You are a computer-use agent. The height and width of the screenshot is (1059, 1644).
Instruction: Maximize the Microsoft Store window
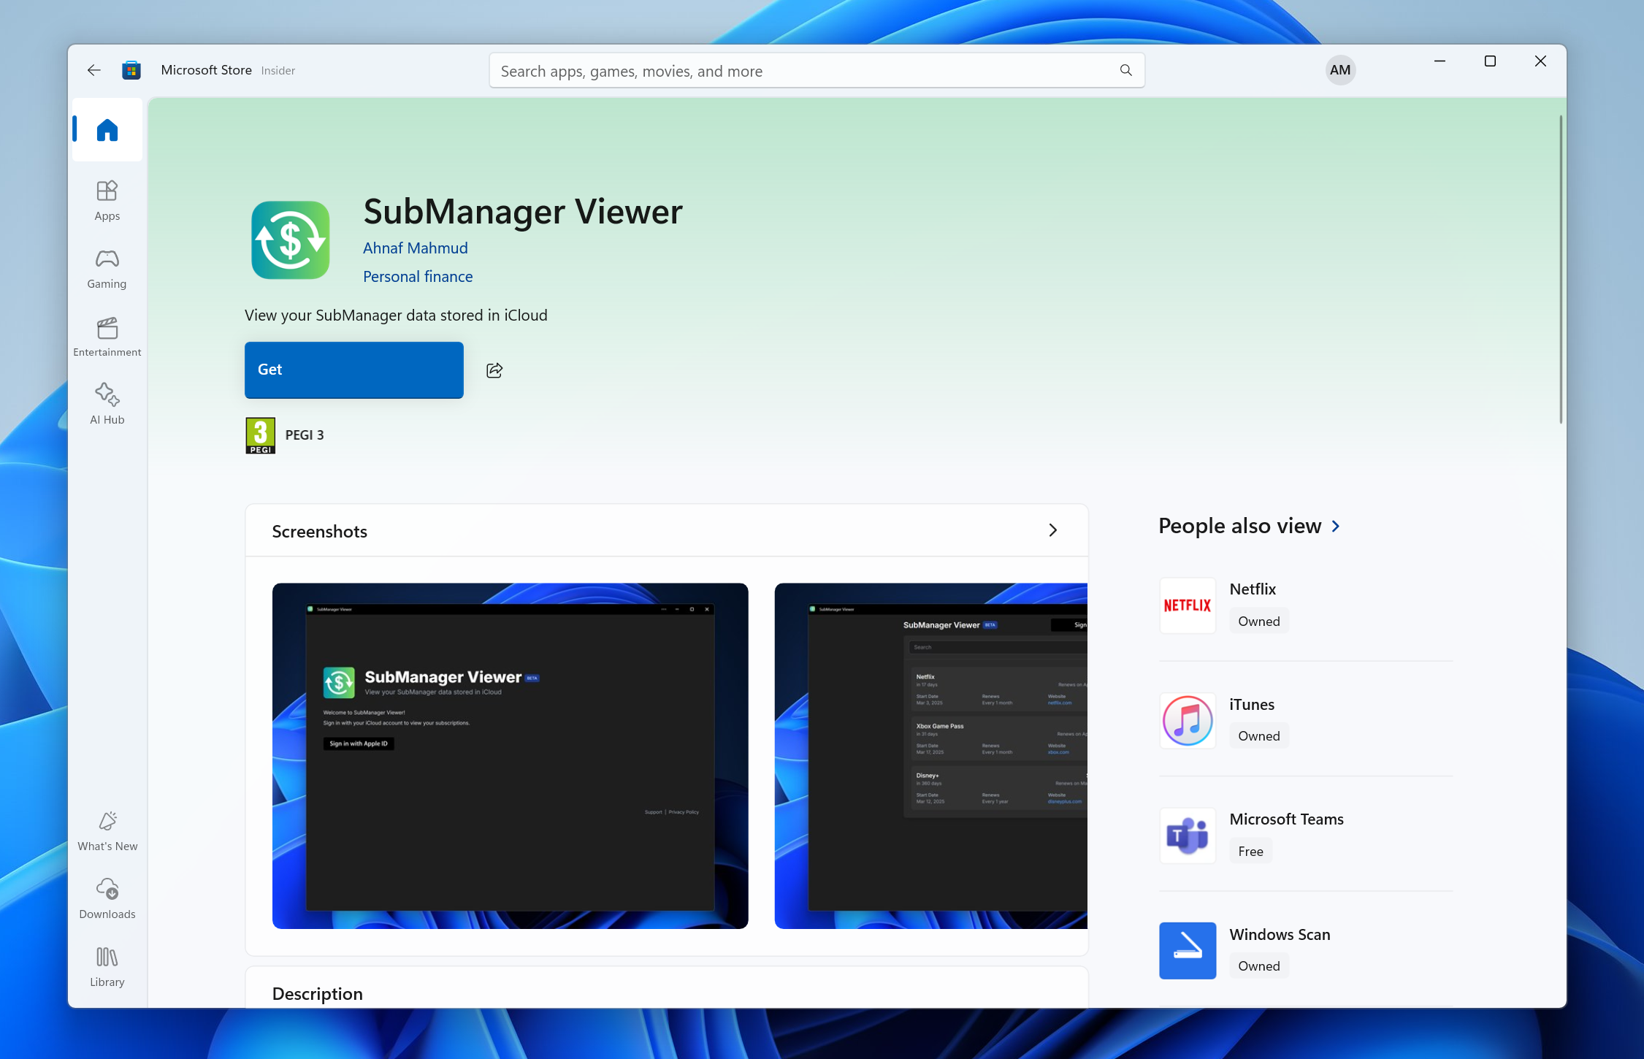pyautogui.click(x=1490, y=61)
